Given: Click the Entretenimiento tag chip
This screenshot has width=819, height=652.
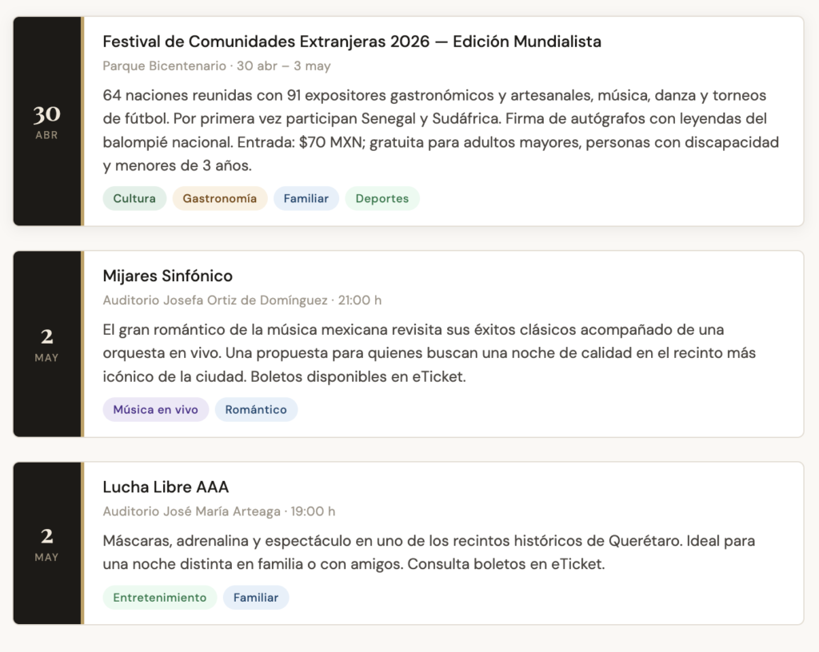Looking at the screenshot, I should (x=160, y=598).
